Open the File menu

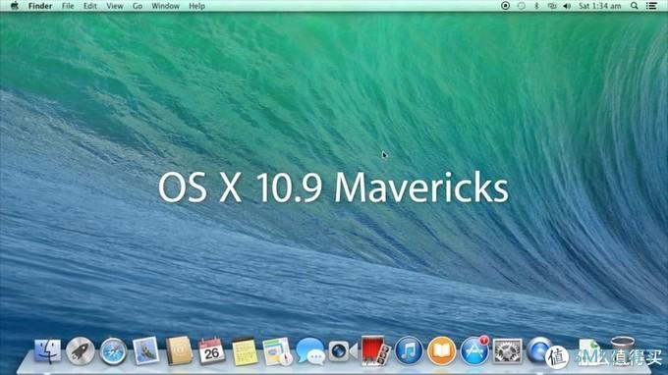point(68,6)
